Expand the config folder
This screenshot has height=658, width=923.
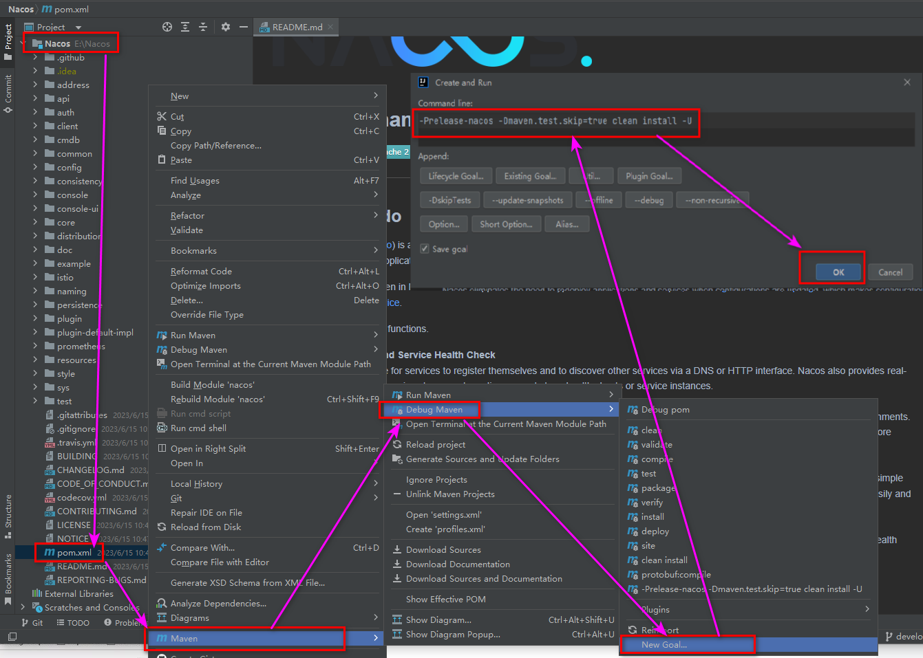(x=35, y=168)
